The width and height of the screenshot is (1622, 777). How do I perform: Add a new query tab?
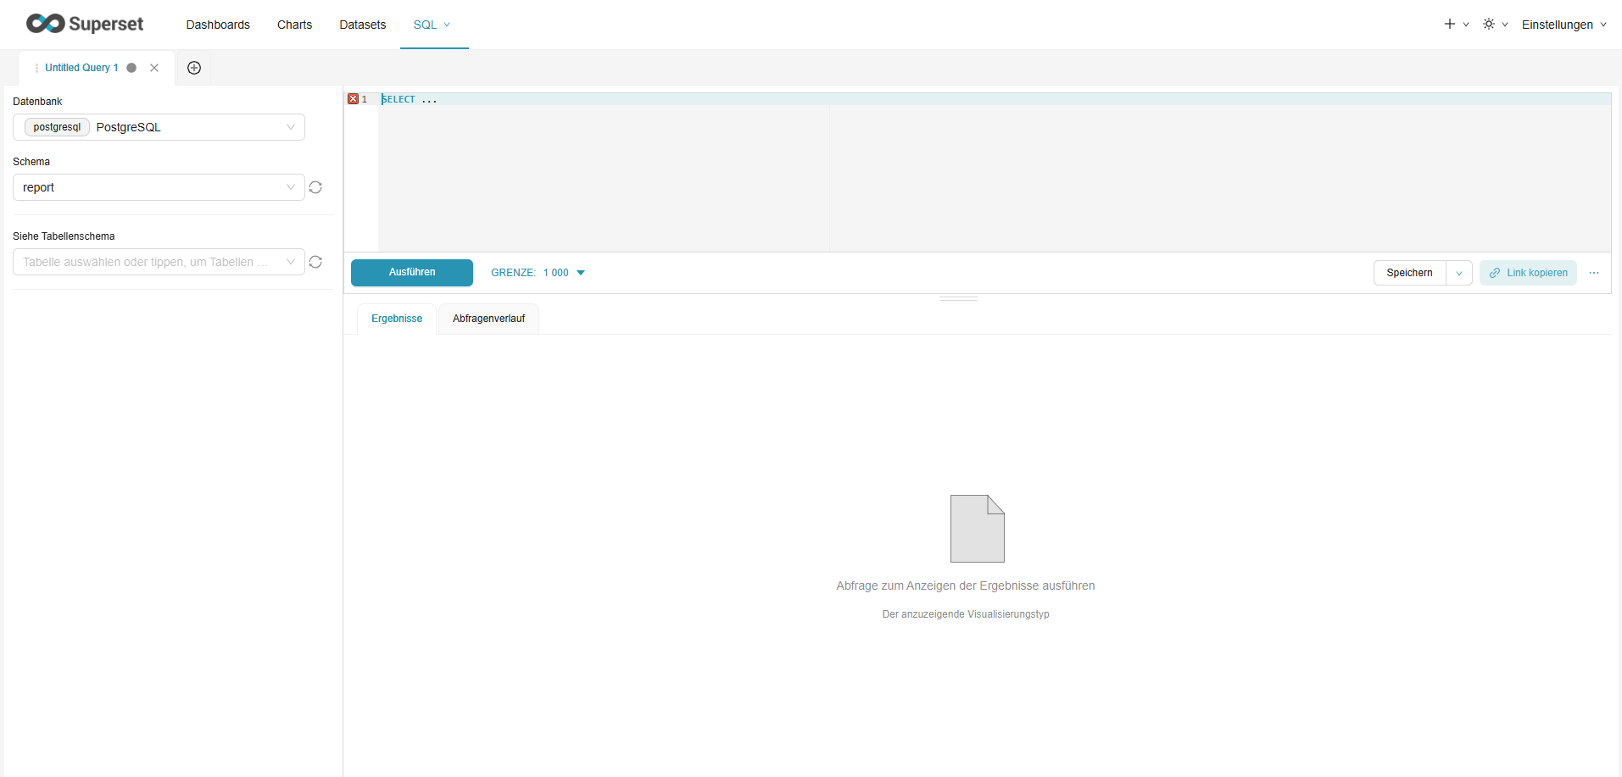pos(194,68)
